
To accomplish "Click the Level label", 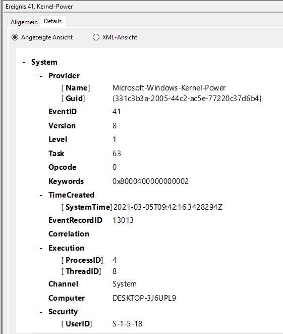I will [x=58, y=139].
